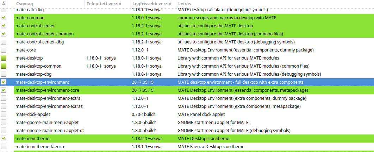Select the mate-desktop-environment-extra package name

[48, 98]
